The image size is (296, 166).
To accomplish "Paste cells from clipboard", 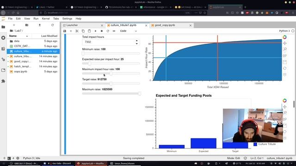I will point(89,31).
